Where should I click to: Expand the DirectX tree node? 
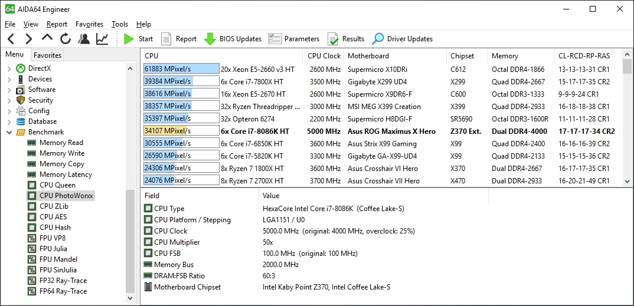click(9, 68)
